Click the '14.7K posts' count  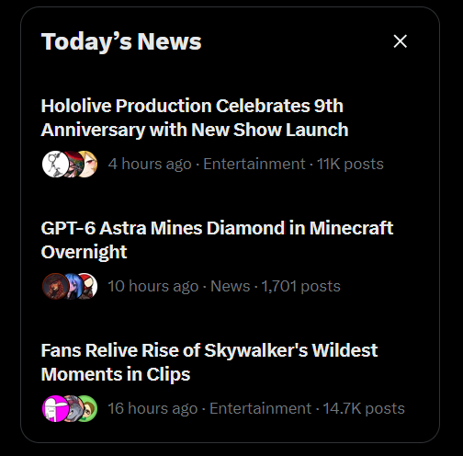[x=364, y=408]
